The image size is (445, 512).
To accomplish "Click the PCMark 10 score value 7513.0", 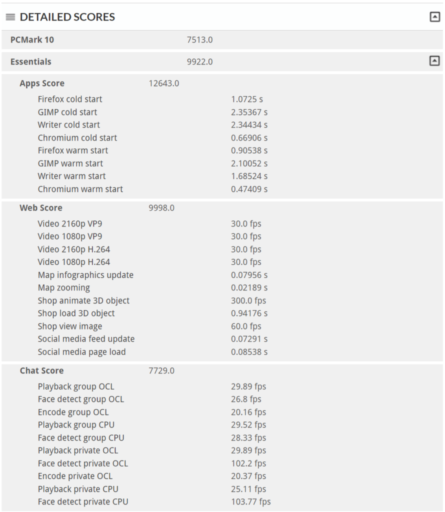I will coord(199,39).
